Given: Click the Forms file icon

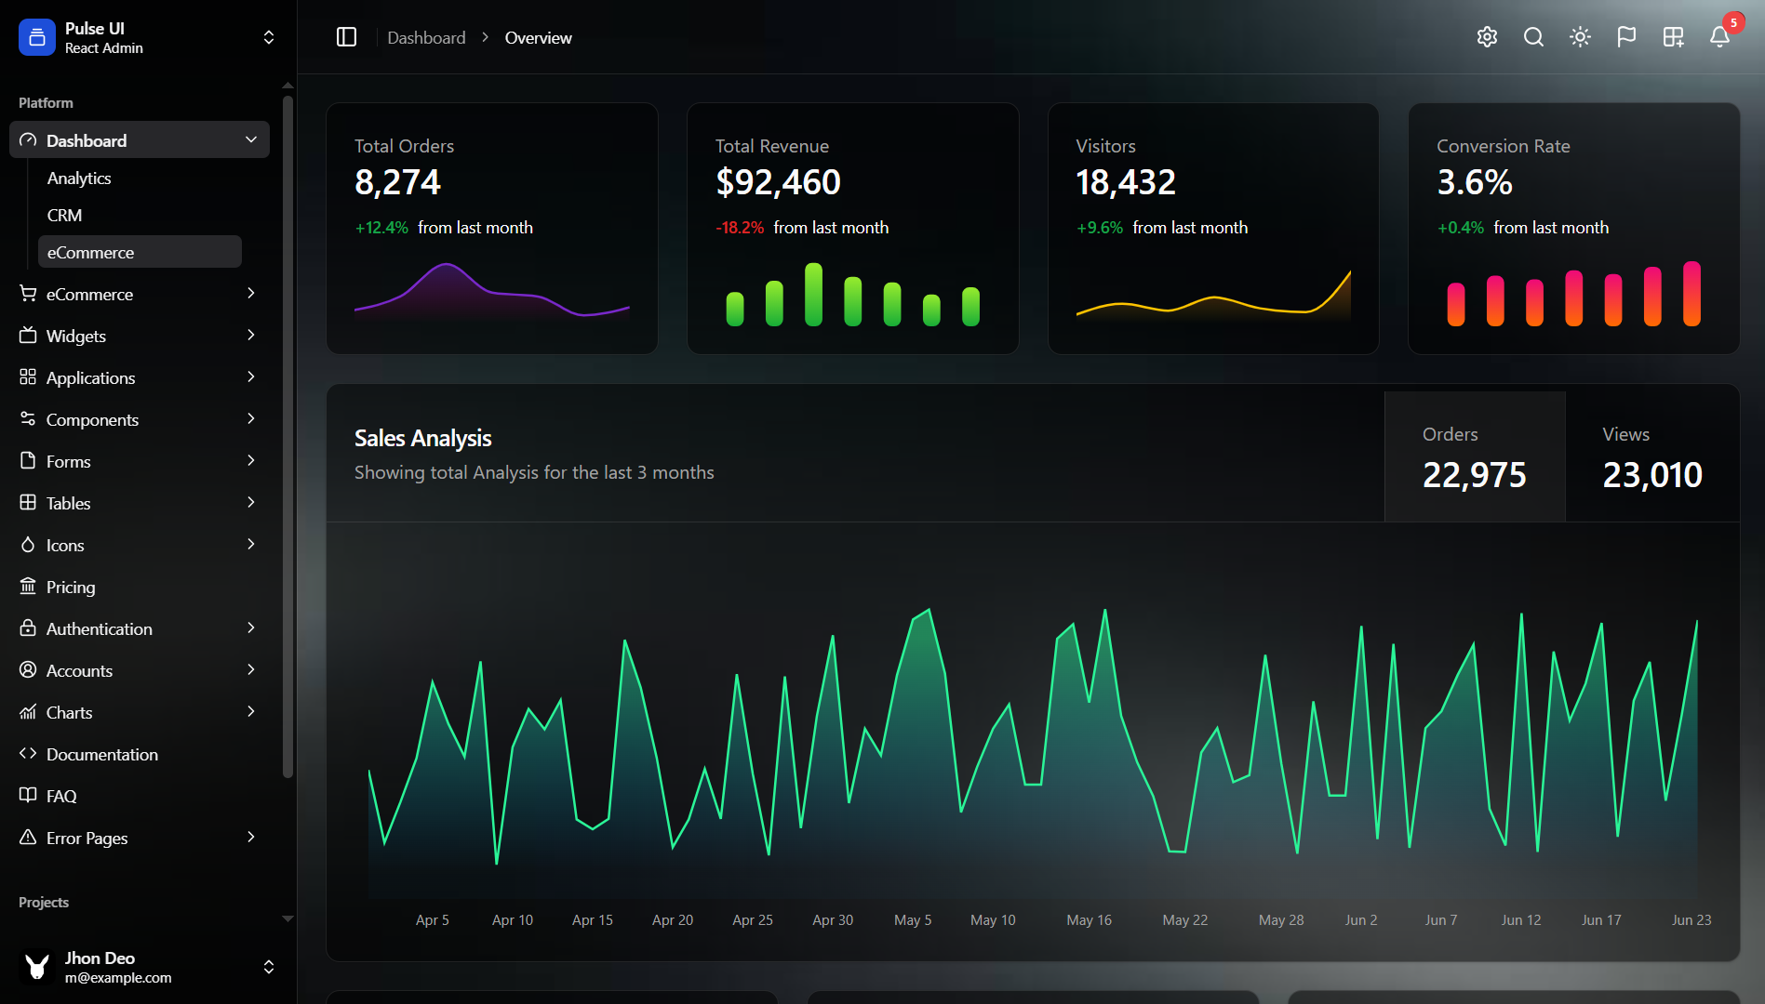Looking at the screenshot, I should click(28, 460).
